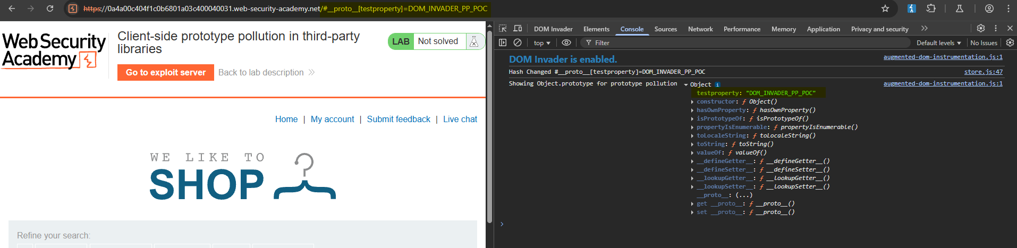Screen dimensions: 1017x248
Task: Open console settings gear icon
Action: pos(1010,42)
